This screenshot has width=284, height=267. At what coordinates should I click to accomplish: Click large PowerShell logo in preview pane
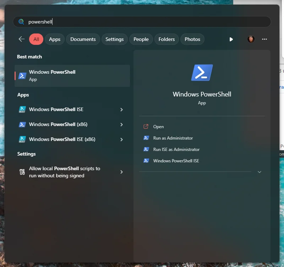(x=202, y=73)
